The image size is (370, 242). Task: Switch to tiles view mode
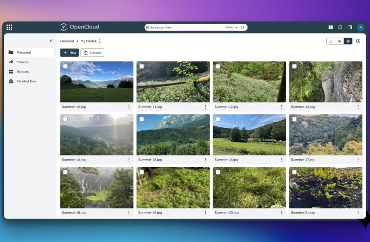point(348,41)
